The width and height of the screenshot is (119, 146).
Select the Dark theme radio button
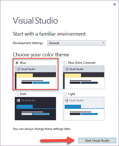17,94
